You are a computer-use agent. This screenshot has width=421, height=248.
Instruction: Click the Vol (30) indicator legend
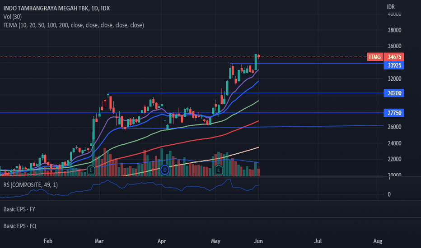[x=13, y=17]
